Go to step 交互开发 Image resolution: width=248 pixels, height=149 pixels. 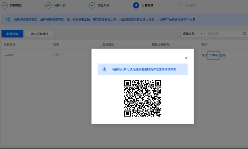104,5
